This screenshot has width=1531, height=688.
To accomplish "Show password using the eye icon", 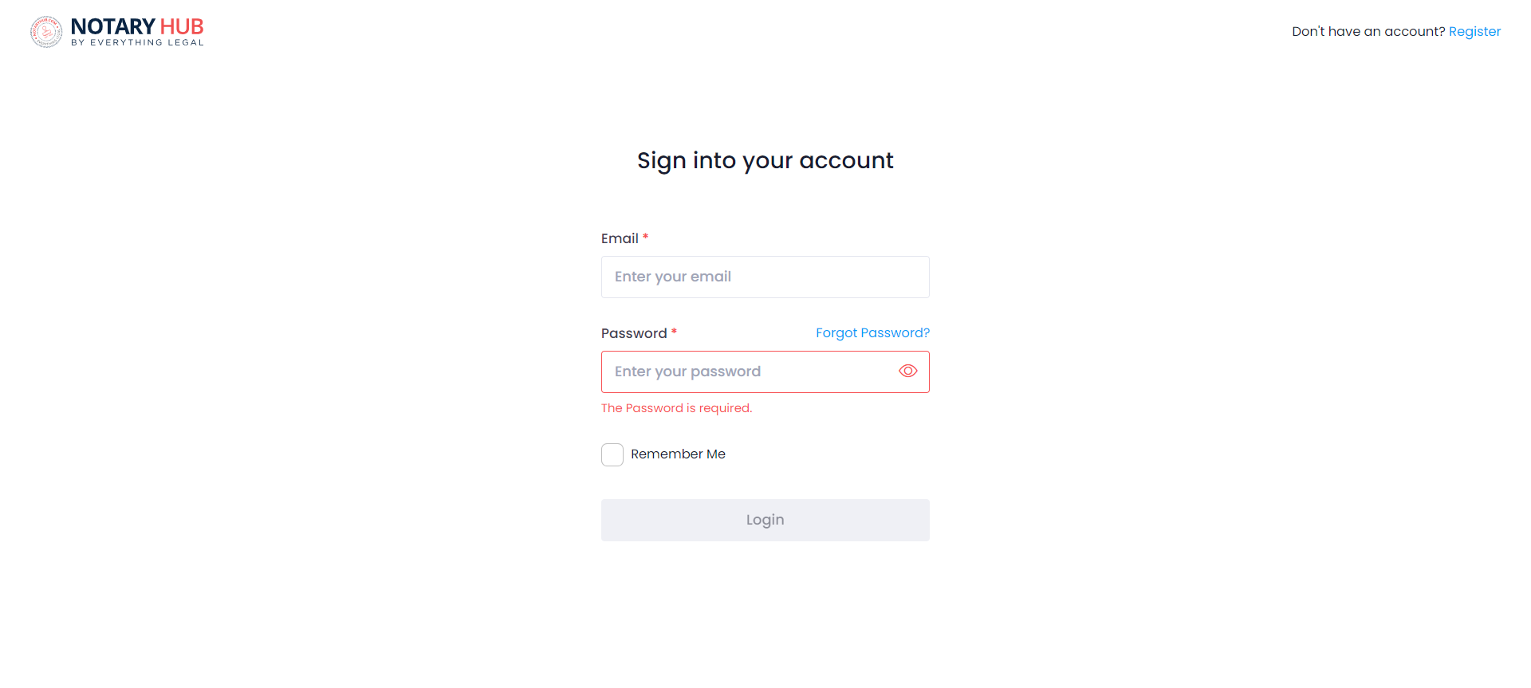I will point(907,372).
